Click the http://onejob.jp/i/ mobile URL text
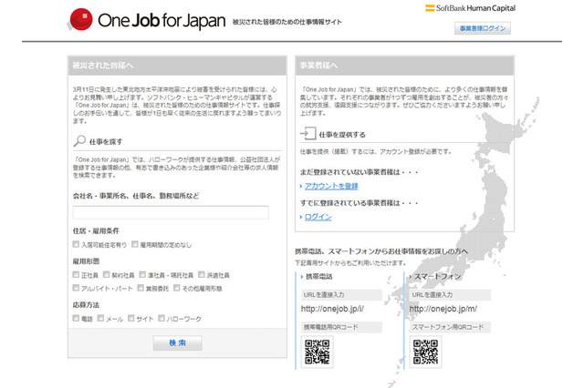The image size is (584, 388). (x=332, y=309)
